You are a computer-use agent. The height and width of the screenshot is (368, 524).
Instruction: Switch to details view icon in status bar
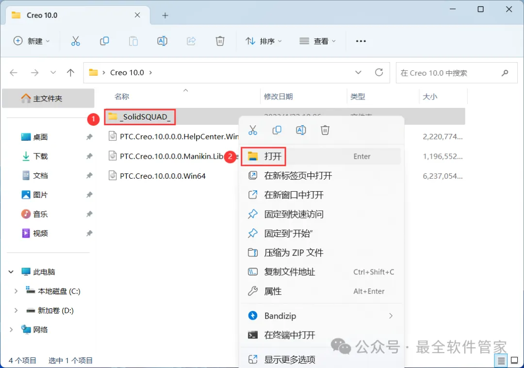pos(501,361)
